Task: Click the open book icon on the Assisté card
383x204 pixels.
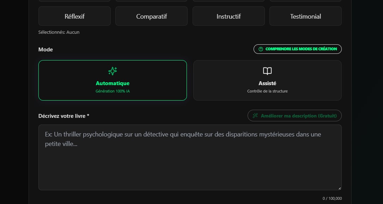Action: coord(267,71)
